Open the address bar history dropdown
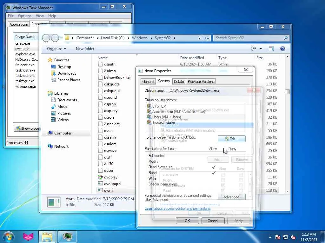 pyautogui.click(x=200, y=38)
